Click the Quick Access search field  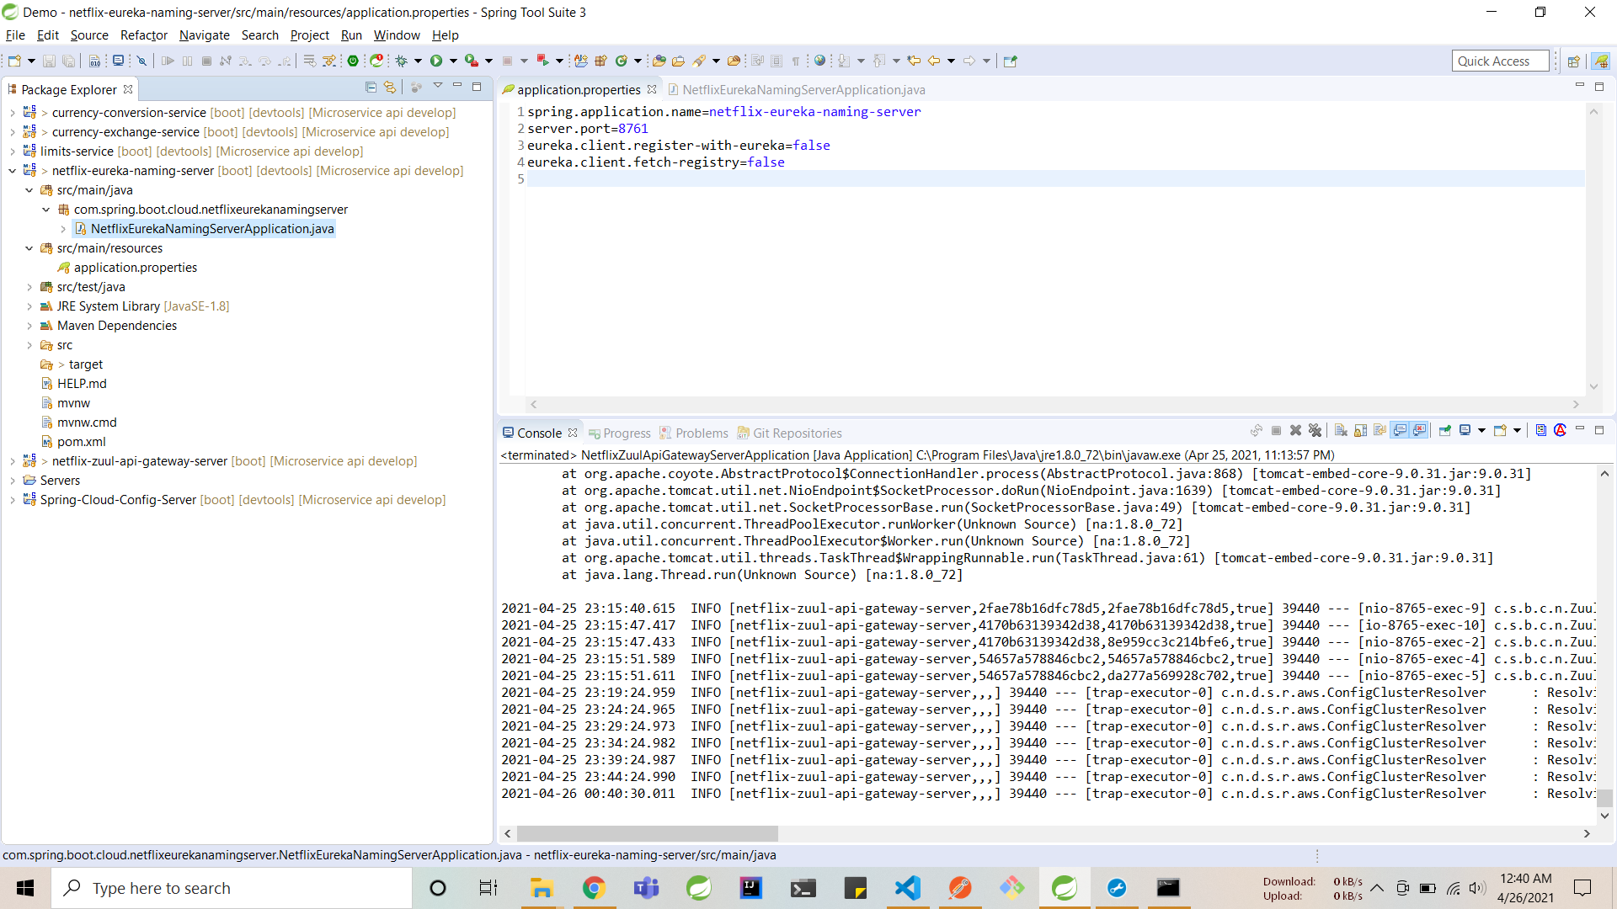pos(1499,61)
